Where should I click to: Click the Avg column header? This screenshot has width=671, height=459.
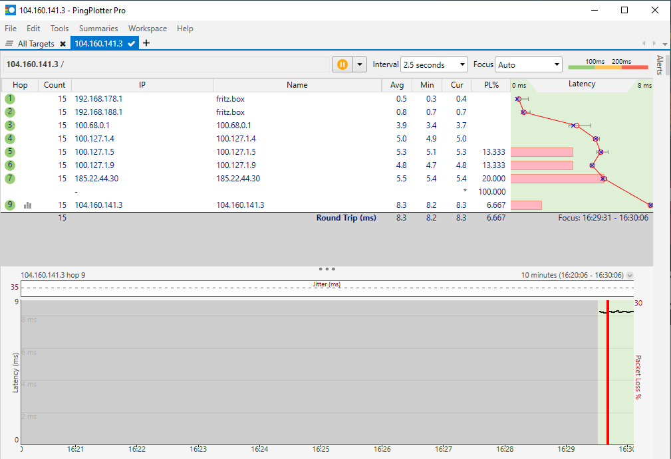(397, 85)
